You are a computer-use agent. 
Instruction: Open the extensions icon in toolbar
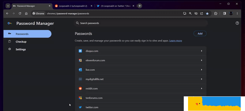coord(216,13)
